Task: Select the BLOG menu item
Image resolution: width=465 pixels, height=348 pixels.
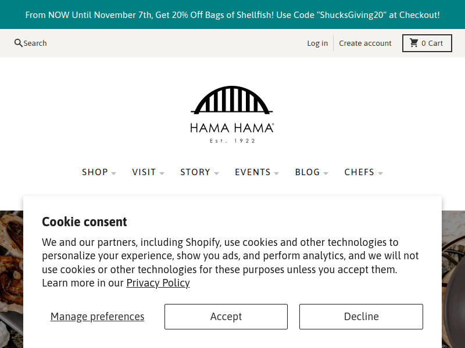Action: tap(307, 172)
